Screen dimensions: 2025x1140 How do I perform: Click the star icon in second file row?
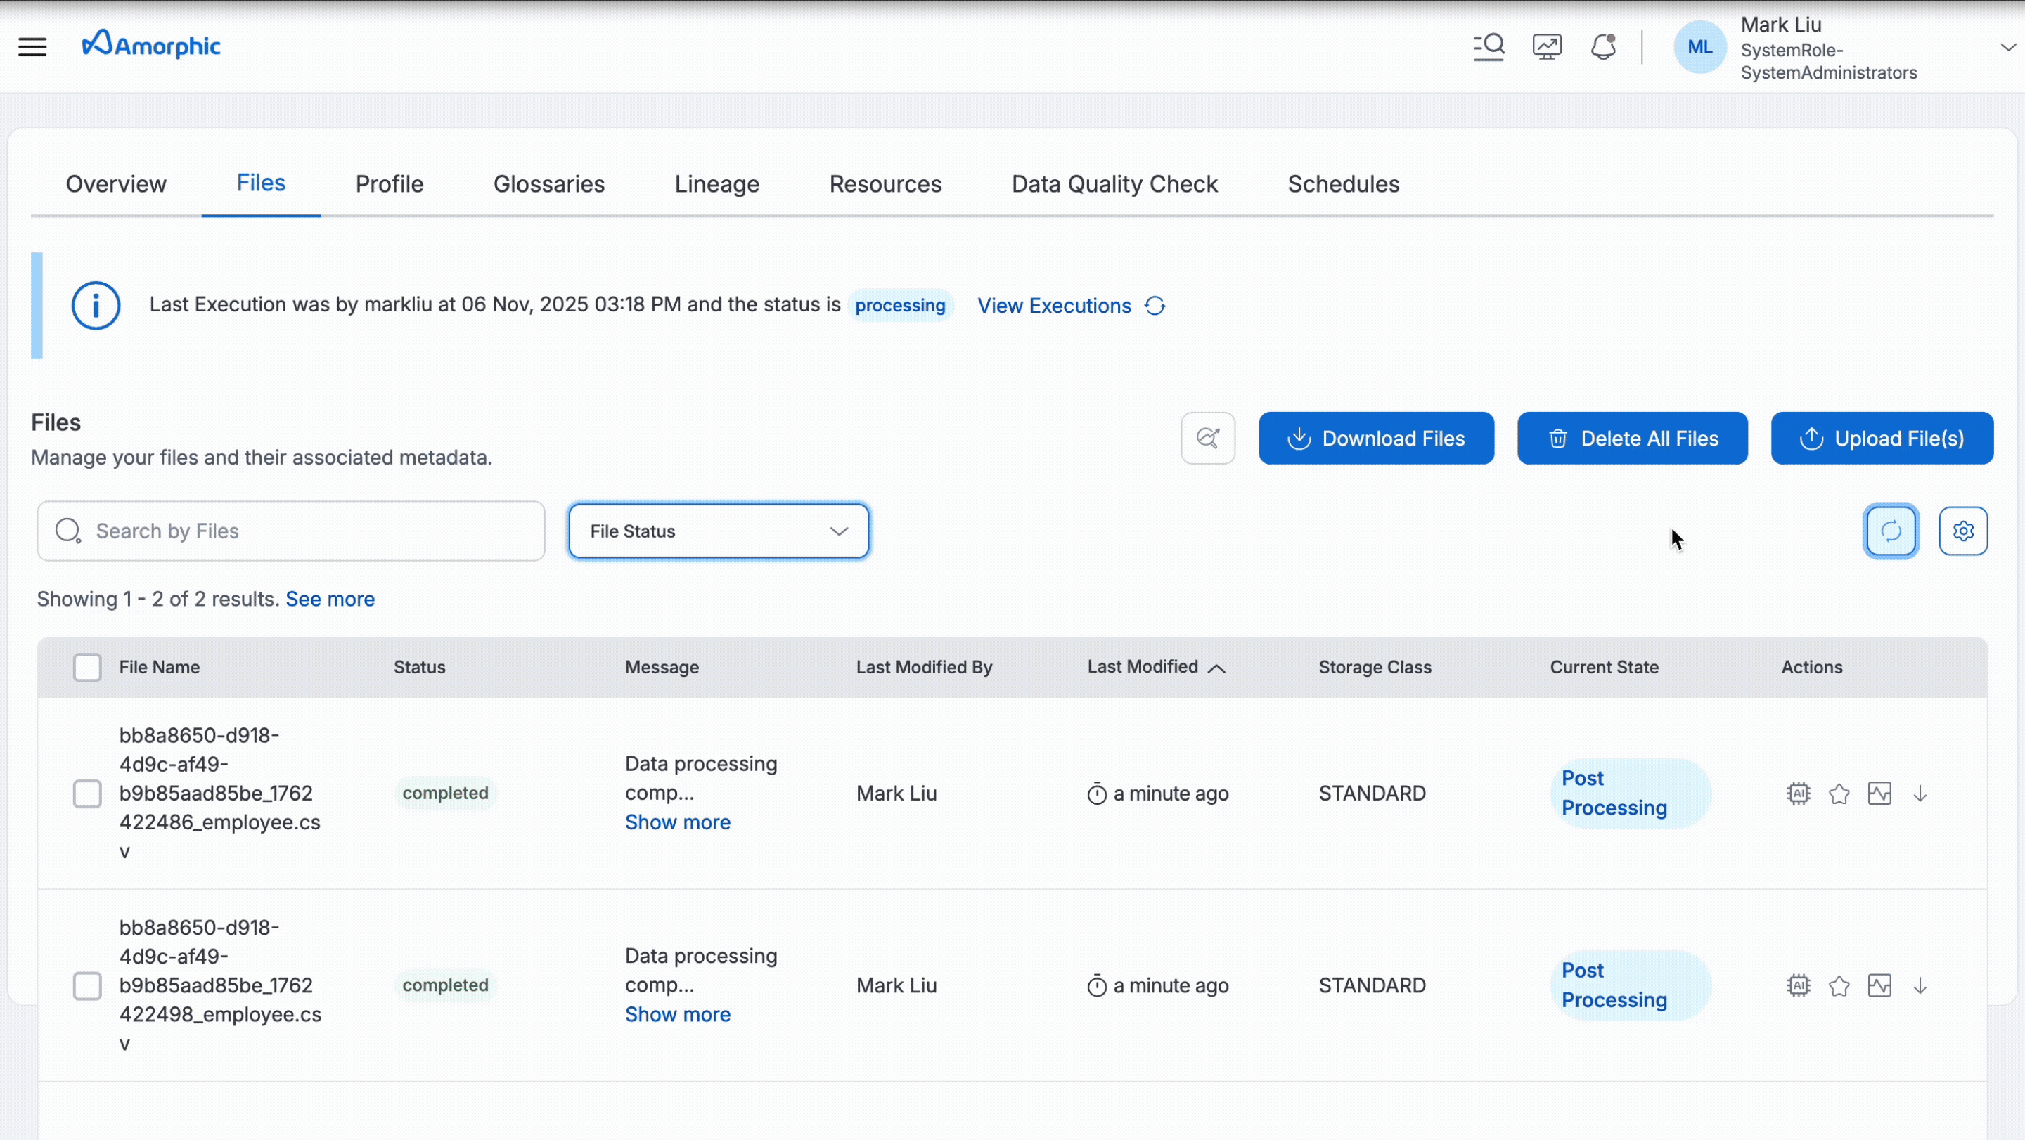click(x=1839, y=986)
